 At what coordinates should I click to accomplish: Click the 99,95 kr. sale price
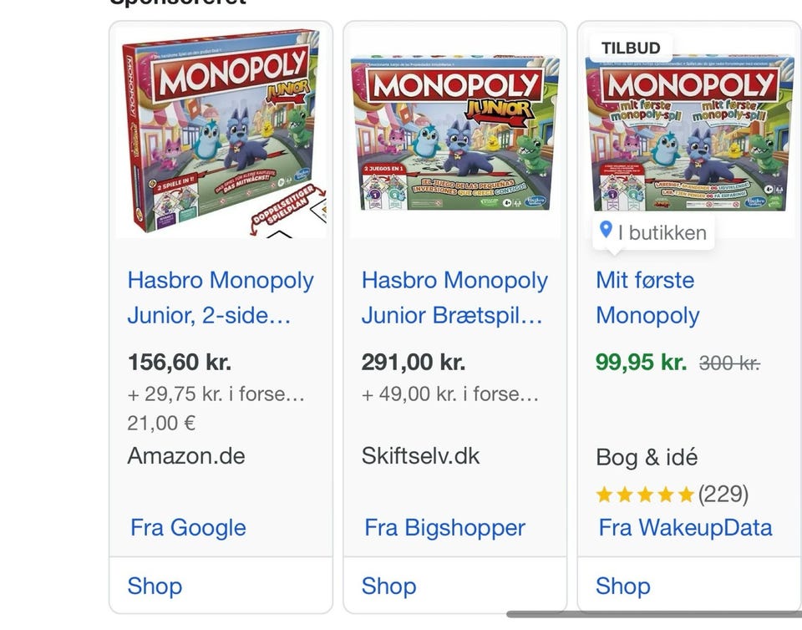point(641,363)
